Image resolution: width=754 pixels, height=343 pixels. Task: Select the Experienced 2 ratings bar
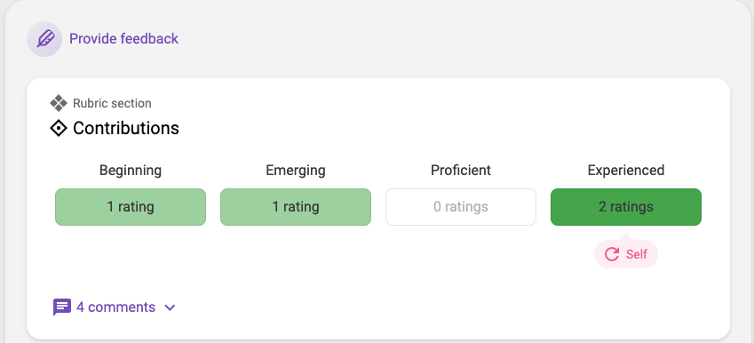pyautogui.click(x=626, y=207)
